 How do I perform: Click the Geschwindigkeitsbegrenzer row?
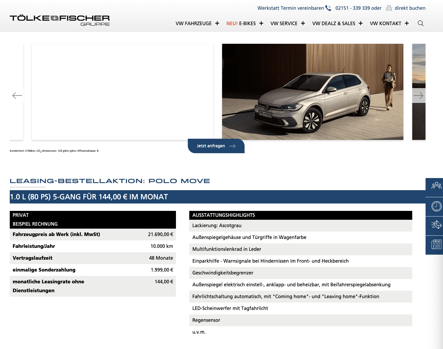300,273
